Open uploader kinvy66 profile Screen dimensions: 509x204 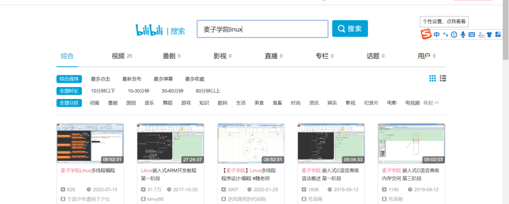155,199
